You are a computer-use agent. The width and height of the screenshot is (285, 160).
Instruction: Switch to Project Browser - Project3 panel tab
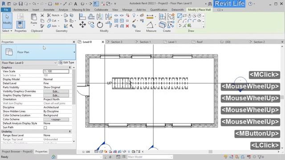[17, 152]
